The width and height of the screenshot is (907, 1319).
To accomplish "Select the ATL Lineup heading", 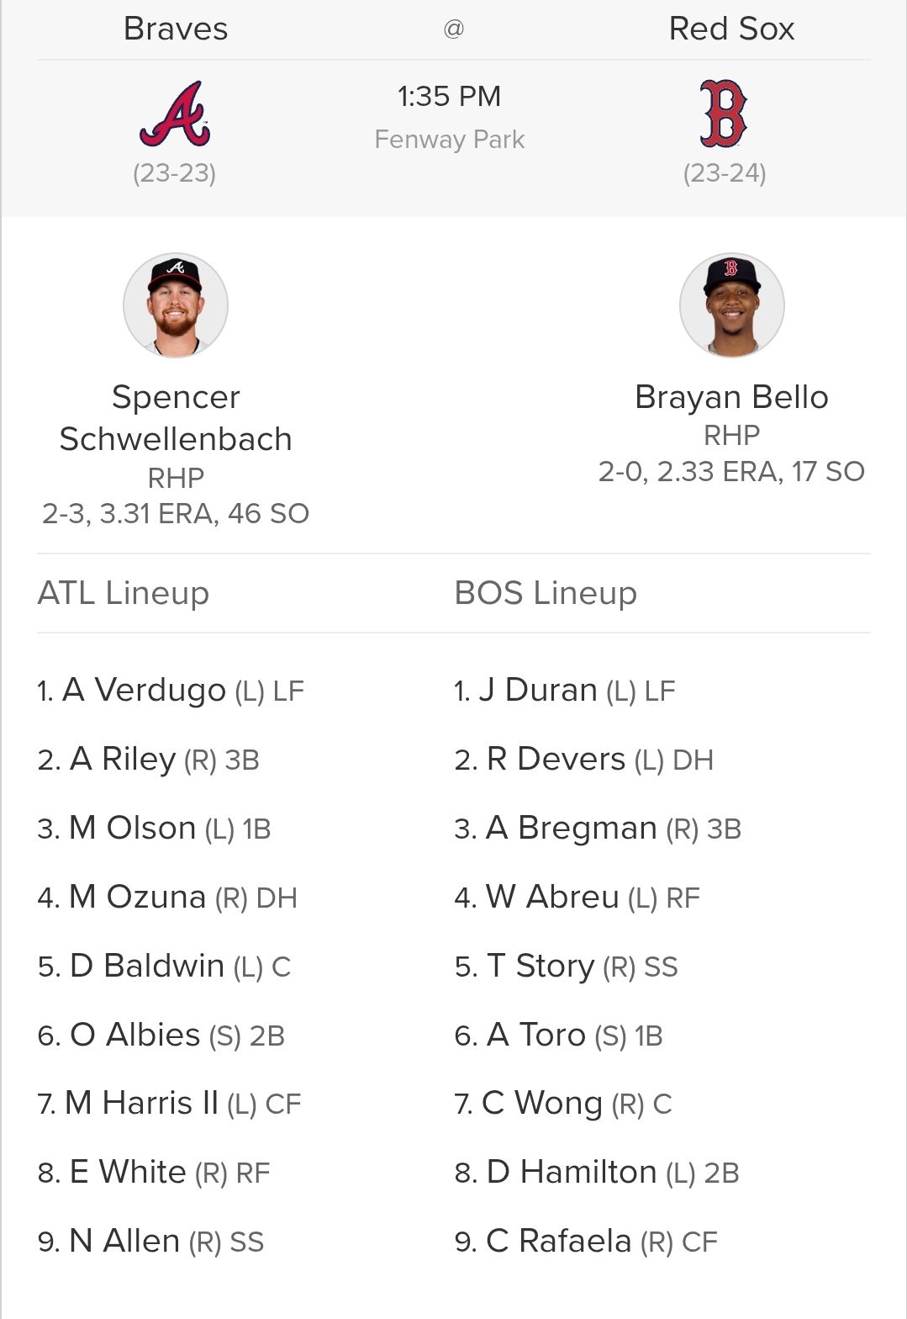I will tap(124, 593).
